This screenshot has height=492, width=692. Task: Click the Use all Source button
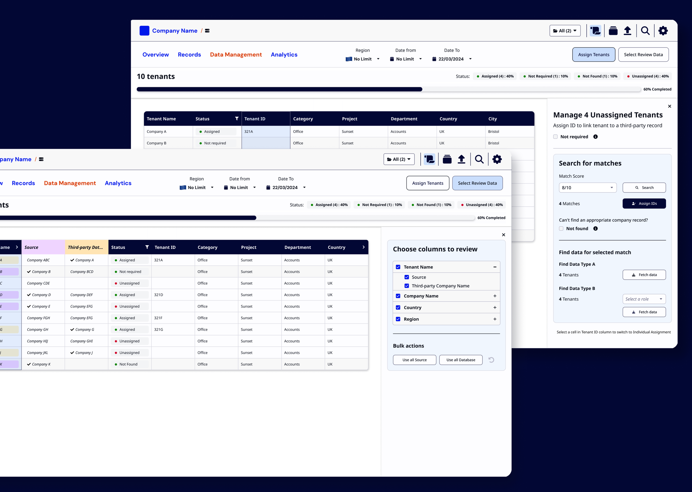pyautogui.click(x=414, y=360)
